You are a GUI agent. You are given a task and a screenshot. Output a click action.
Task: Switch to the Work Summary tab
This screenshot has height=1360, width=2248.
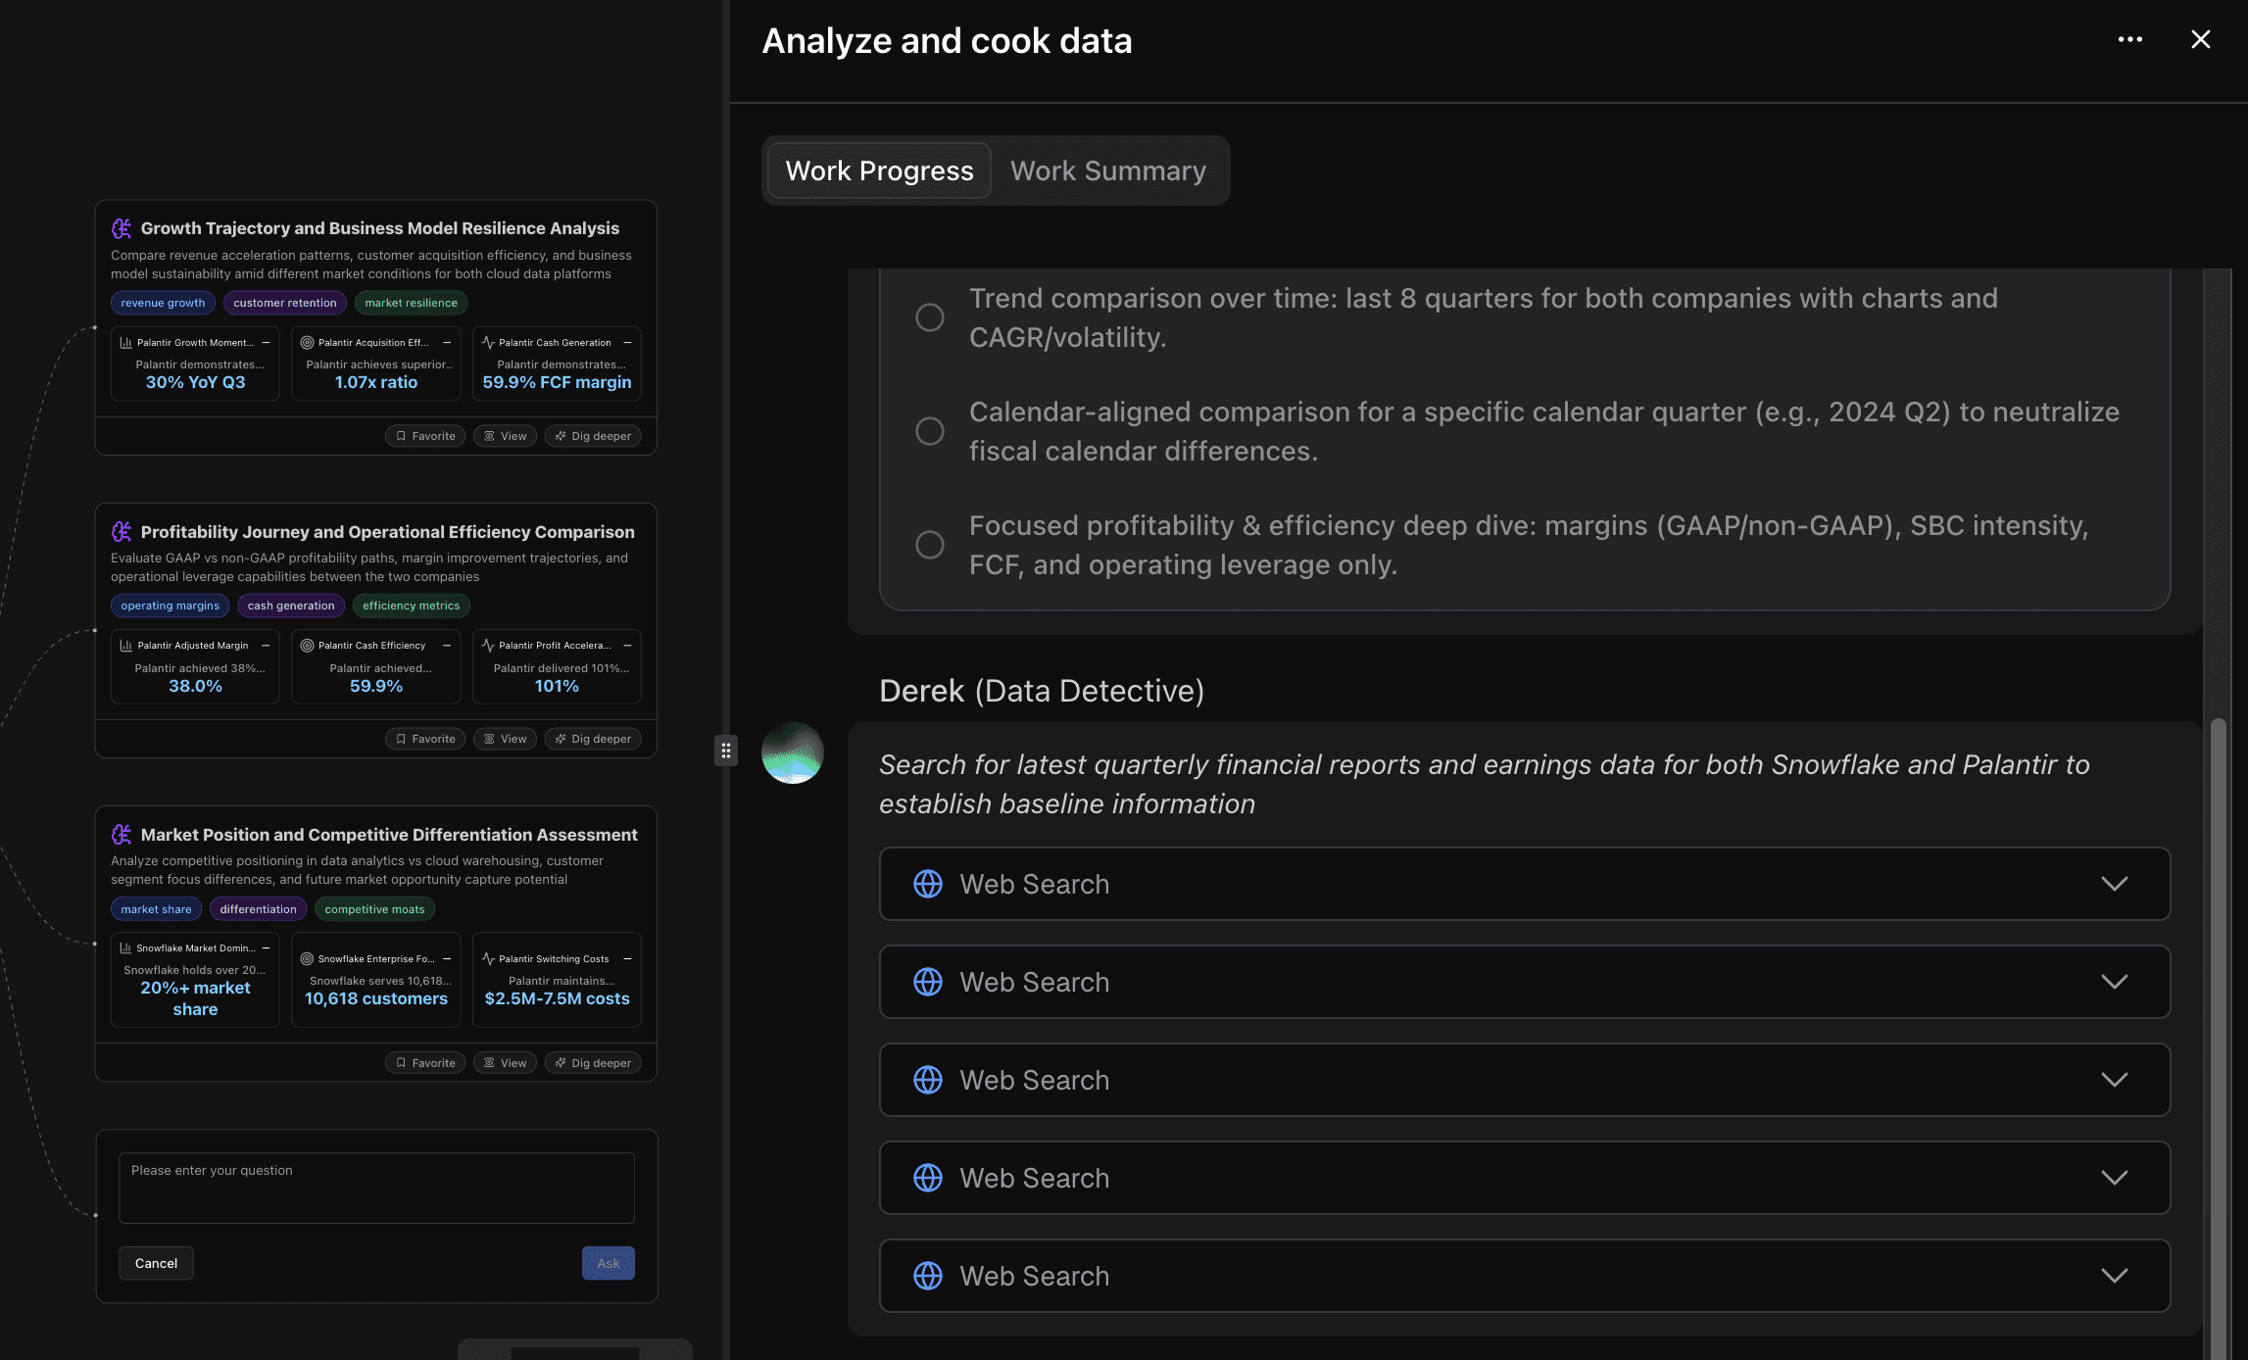tap(1107, 170)
